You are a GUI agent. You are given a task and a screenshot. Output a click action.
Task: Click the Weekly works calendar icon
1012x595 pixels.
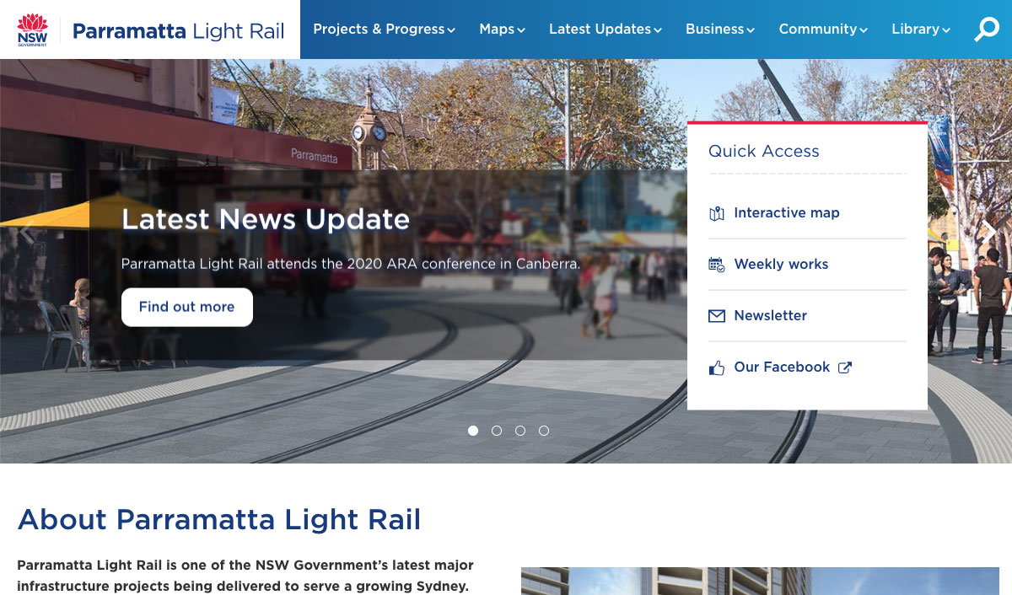(x=717, y=265)
